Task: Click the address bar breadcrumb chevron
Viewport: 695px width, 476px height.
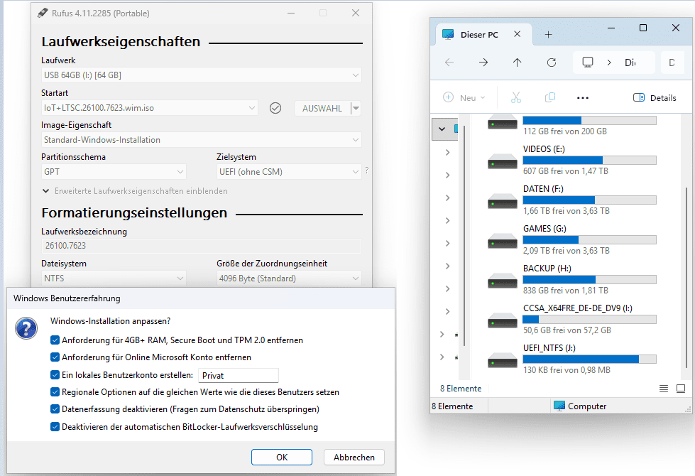Action: (609, 63)
